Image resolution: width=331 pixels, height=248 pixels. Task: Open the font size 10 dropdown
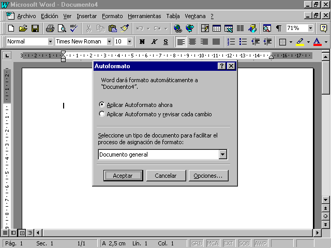click(x=130, y=41)
